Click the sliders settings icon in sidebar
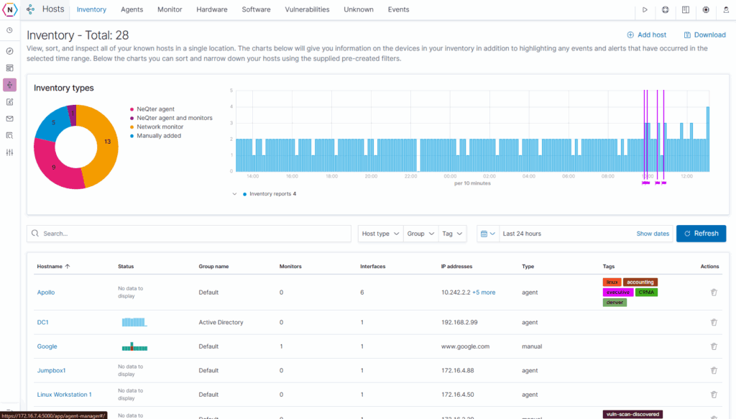Viewport: 736px width, 419px height. tap(9, 152)
